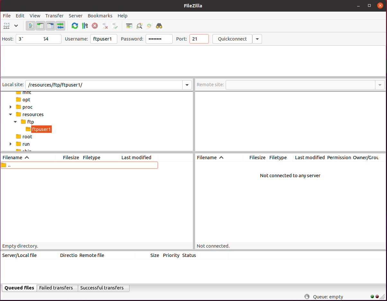Open the Edit menu
The image size is (387, 301).
pos(20,15)
